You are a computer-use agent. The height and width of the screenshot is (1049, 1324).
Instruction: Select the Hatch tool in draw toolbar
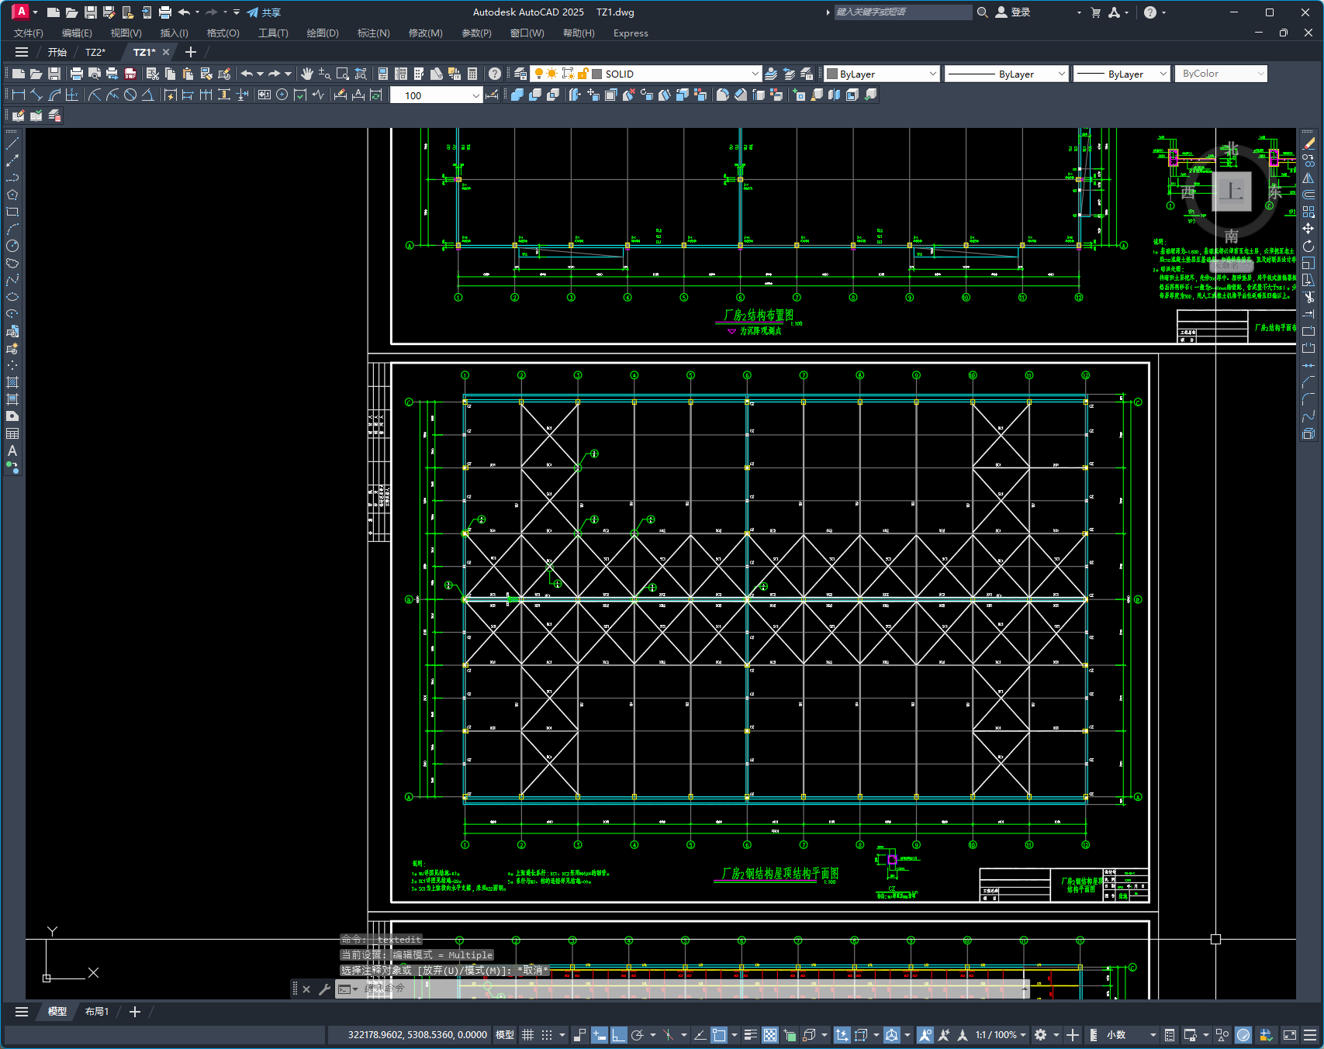(12, 382)
